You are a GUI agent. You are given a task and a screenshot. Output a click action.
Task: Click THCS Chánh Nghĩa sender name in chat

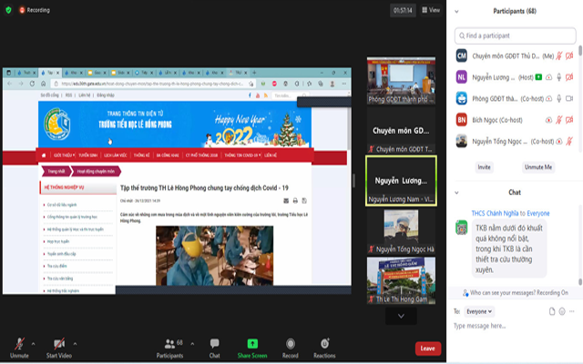(495, 213)
